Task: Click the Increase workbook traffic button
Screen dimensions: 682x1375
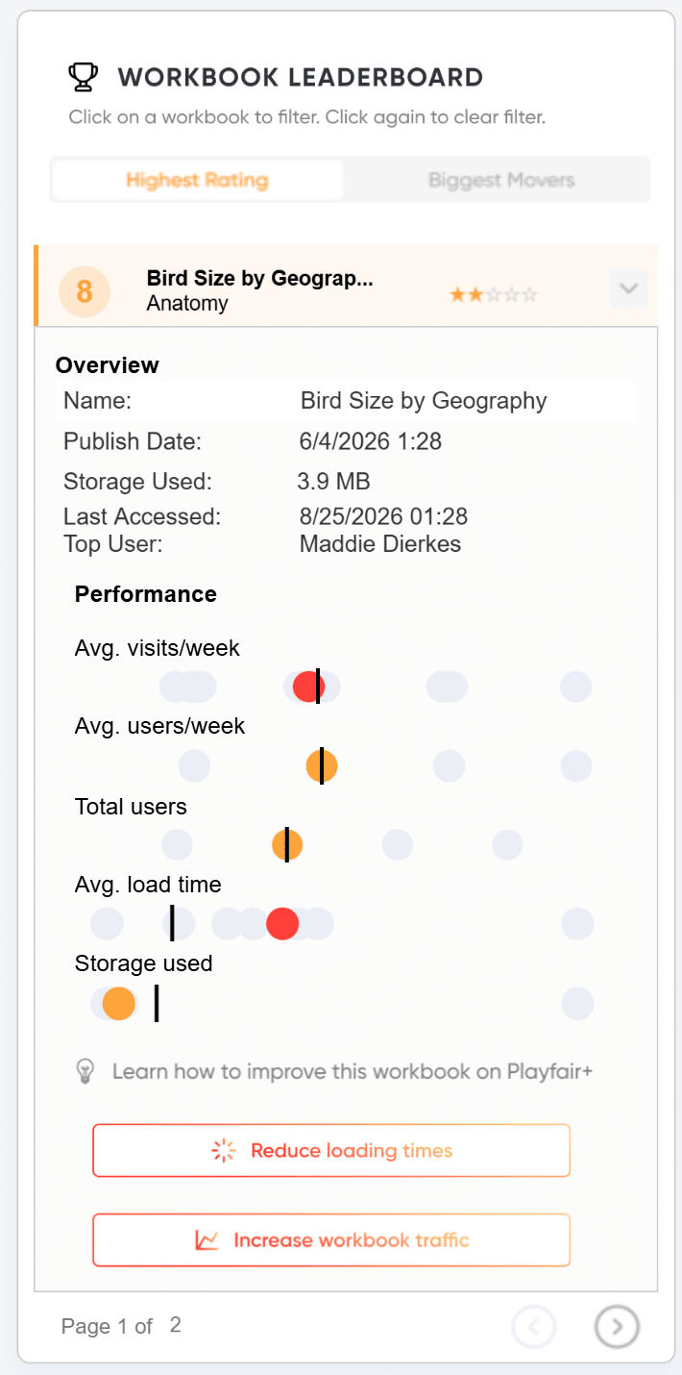Action: 331,1240
